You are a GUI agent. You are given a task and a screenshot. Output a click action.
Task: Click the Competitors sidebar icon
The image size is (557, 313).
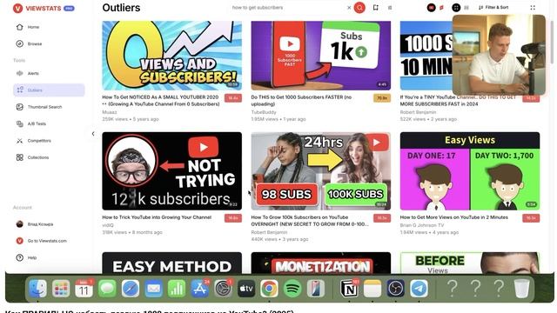click(19, 141)
